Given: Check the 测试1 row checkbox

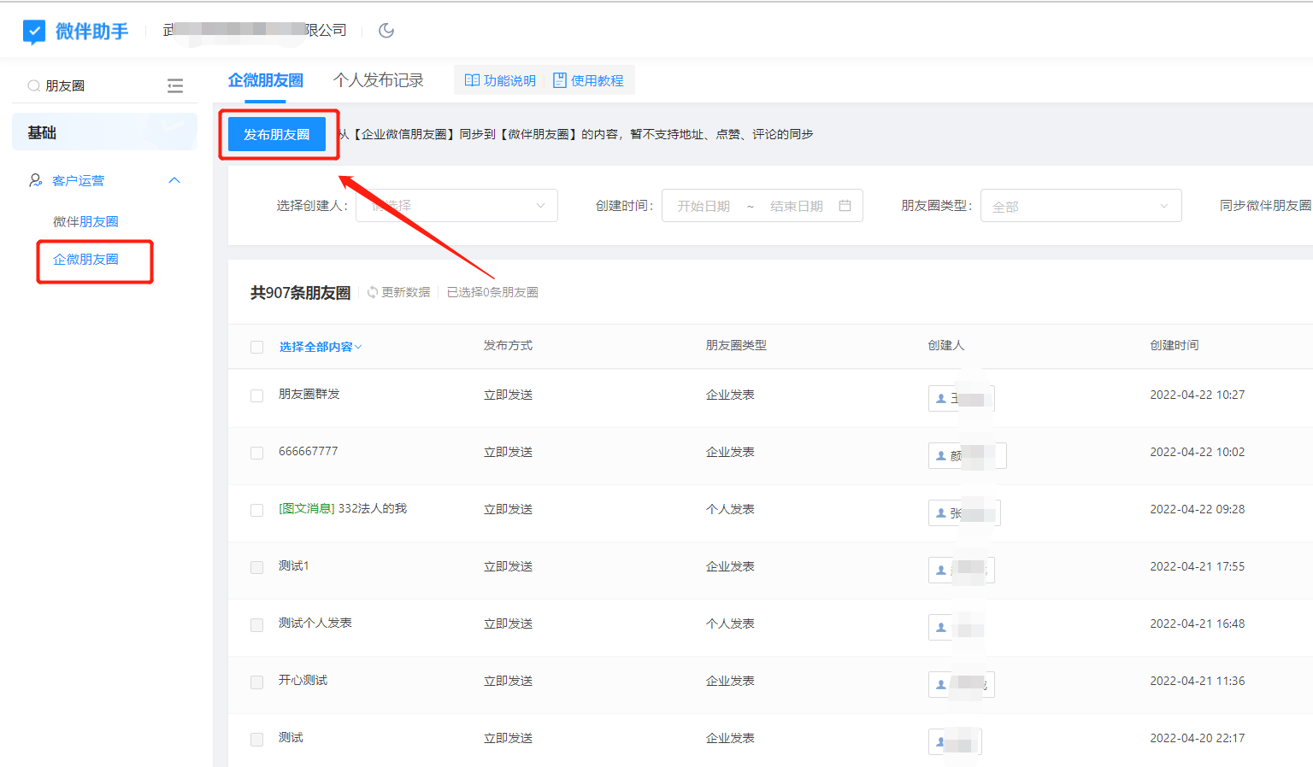Looking at the screenshot, I should click(x=256, y=567).
